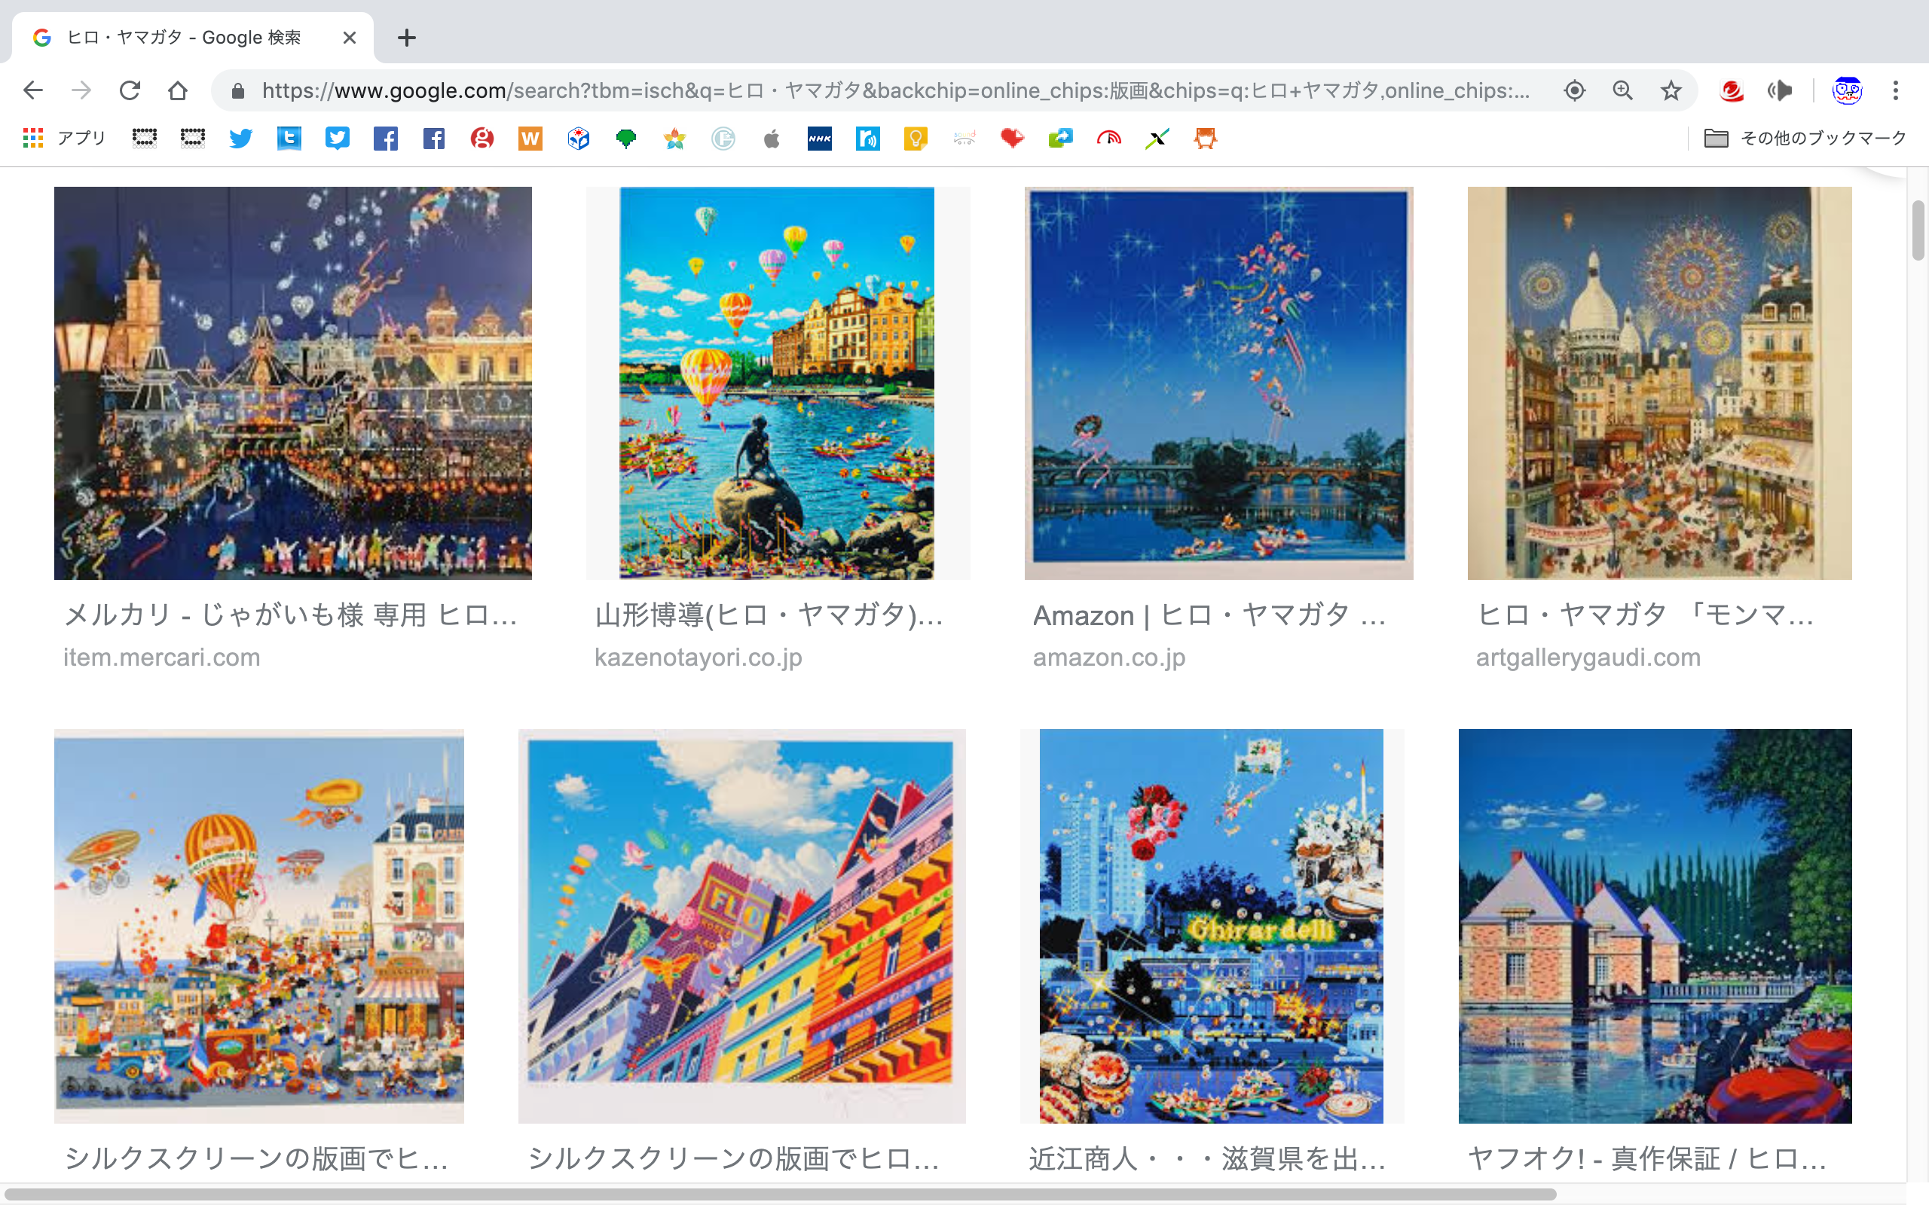Screen dimensions: 1929x1205
Task: Click the location target icon in address bar
Action: tap(1574, 91)
